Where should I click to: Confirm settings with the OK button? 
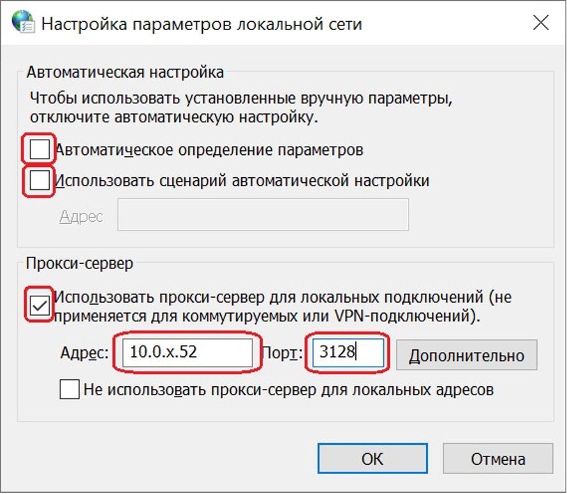(372, 459)
